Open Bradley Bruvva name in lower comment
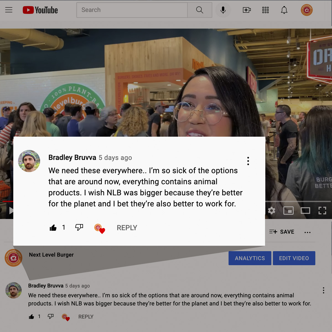Screen dimensions: 332x332 [x=46, y=286]
